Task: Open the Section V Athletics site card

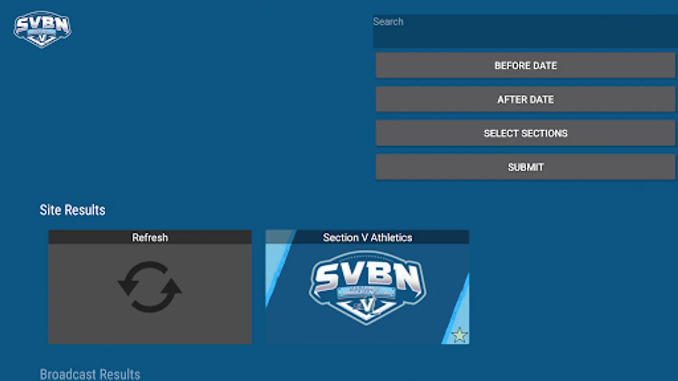Action: [367, 287]
